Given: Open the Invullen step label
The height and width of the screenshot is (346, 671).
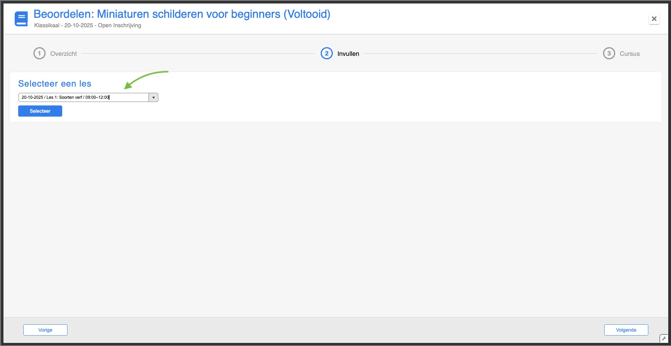Looking at the screenshot, I should click(348, 54).
